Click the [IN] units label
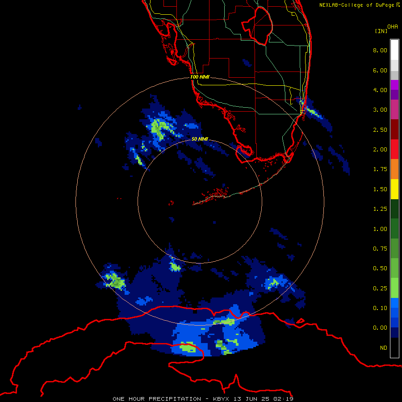Viewport: 402px width, 402px height. pyautogui.click(x=381, y=31)
